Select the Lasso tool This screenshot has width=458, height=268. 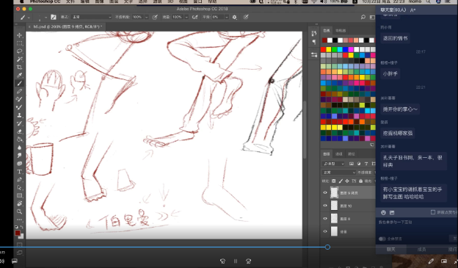pos(20,51)
